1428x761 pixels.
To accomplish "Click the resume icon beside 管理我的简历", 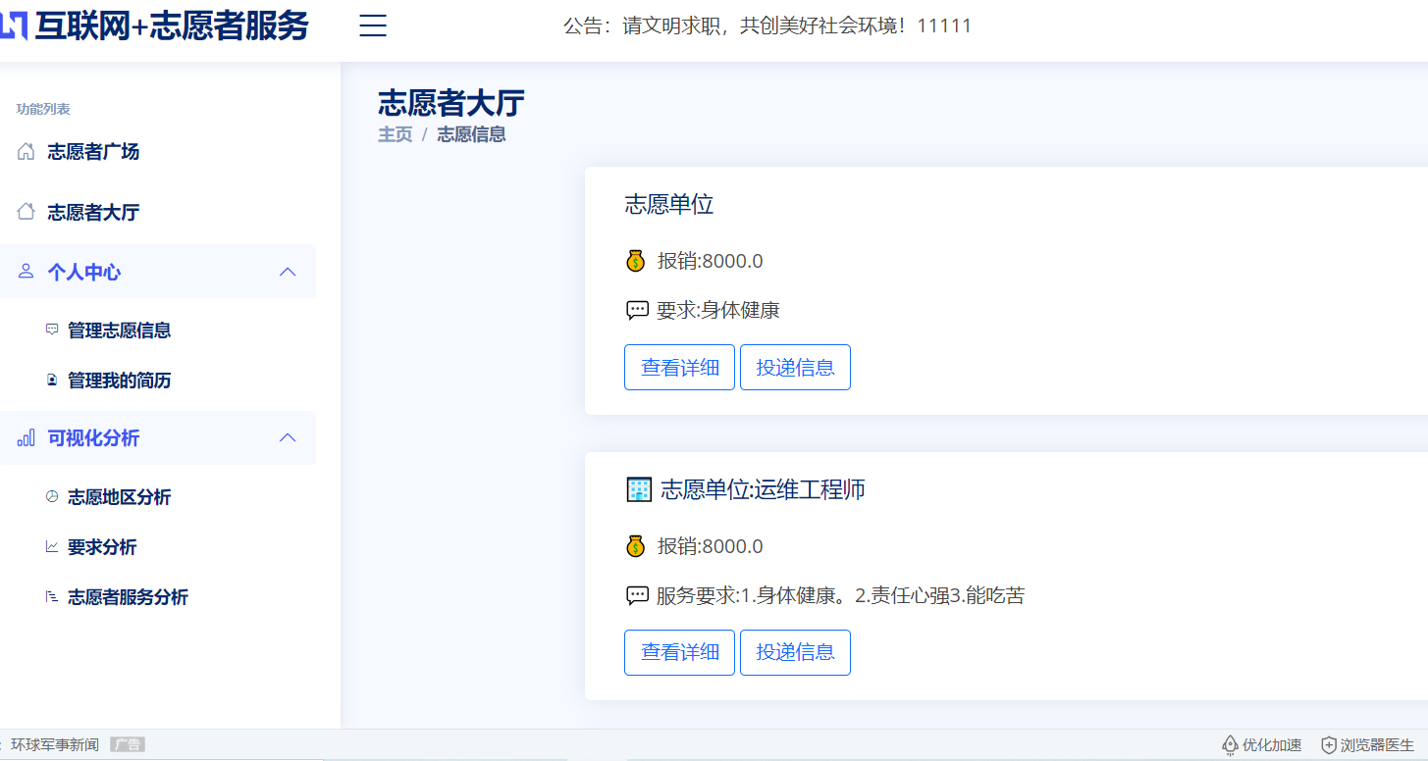I will [52, 380].
